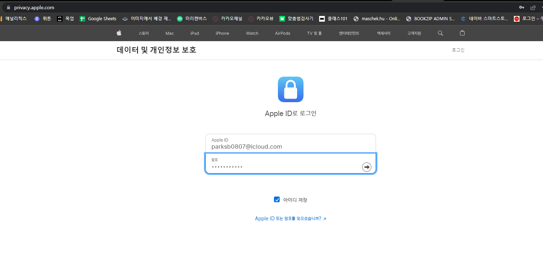Screen dimensions: 543x265
Task: Open the 로그인 bookmark at bar end
Action: pyautogui.click(x=528, y=19)
